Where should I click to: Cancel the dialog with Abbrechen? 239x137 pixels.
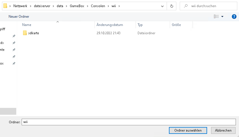[x=223, y=130]
